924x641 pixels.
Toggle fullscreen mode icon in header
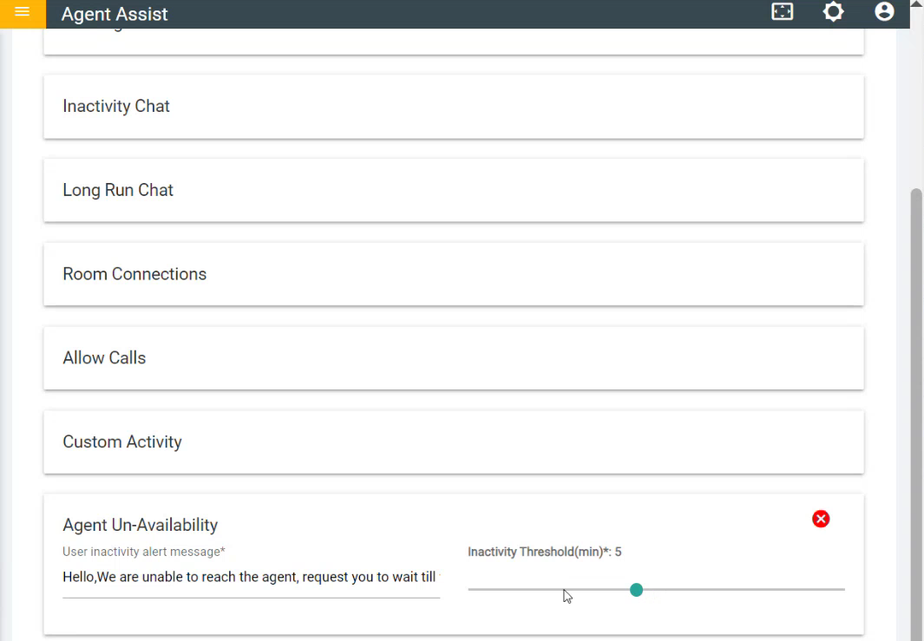click(x=782, y=12)
